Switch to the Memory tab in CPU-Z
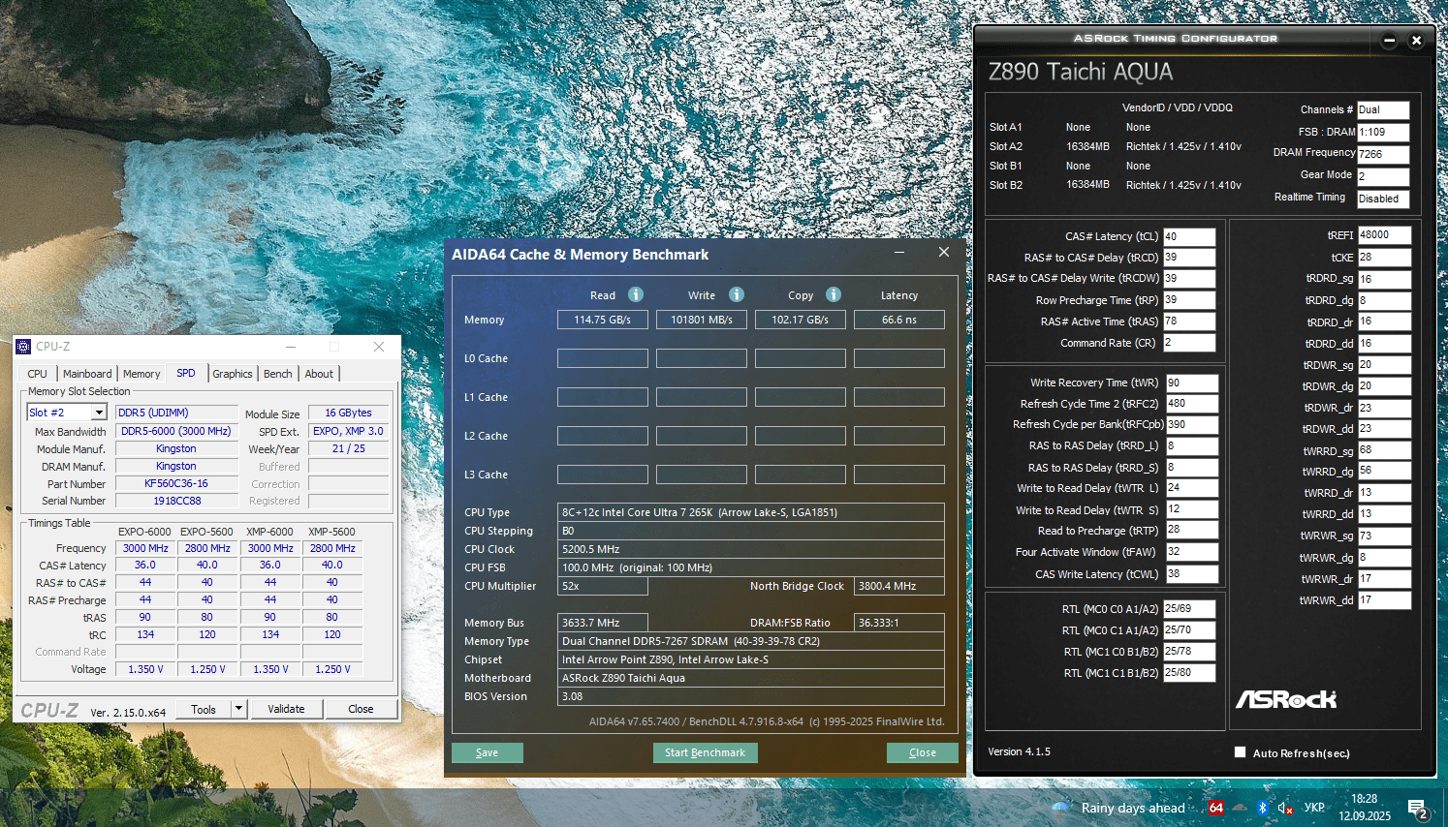This screenshot has width=1448, height=827. tap(142, 374)
